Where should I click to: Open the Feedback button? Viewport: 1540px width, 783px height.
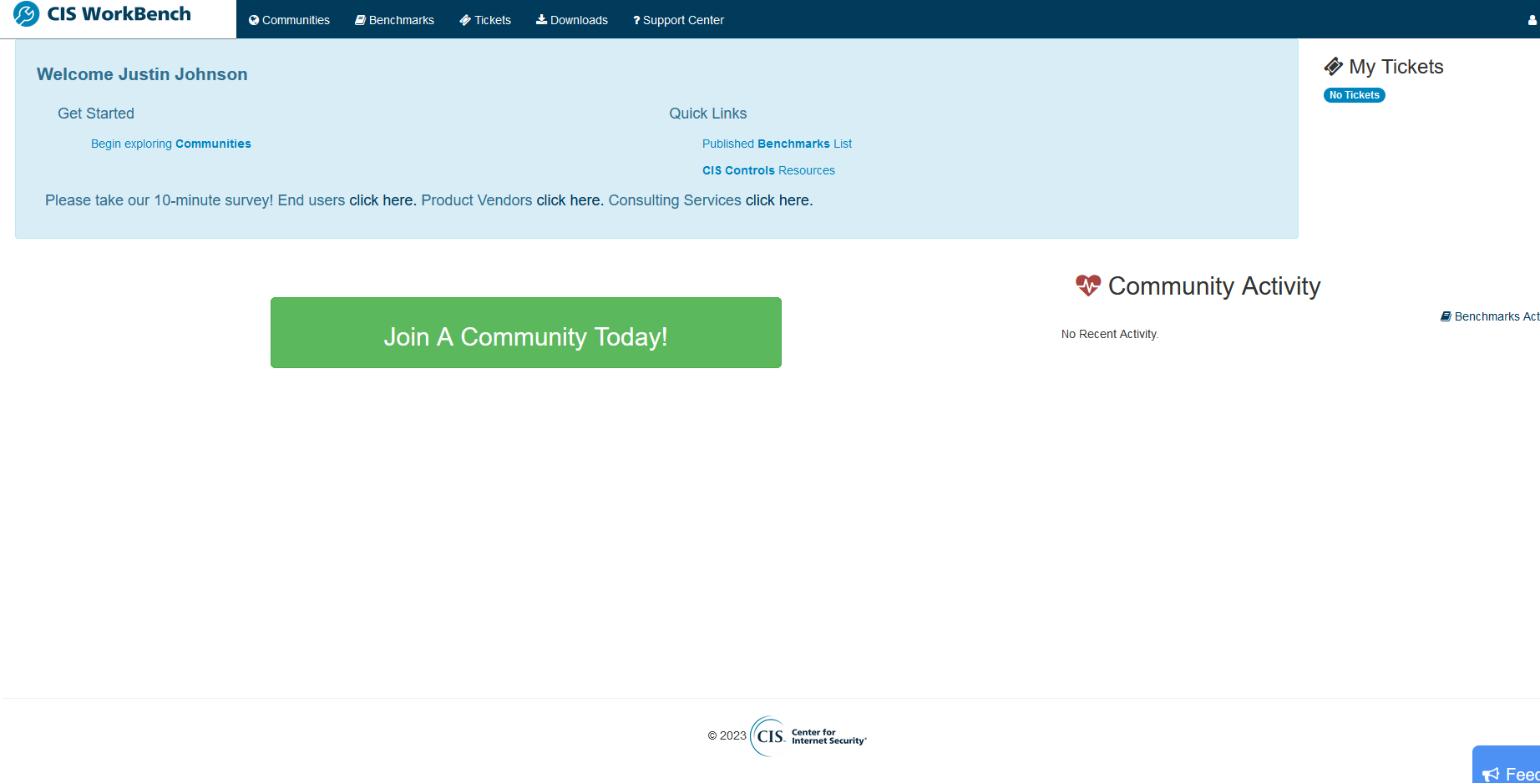(x=1507, y=766)
